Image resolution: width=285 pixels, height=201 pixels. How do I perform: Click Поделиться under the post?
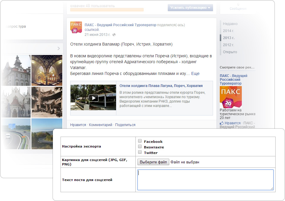click(125, 125)
